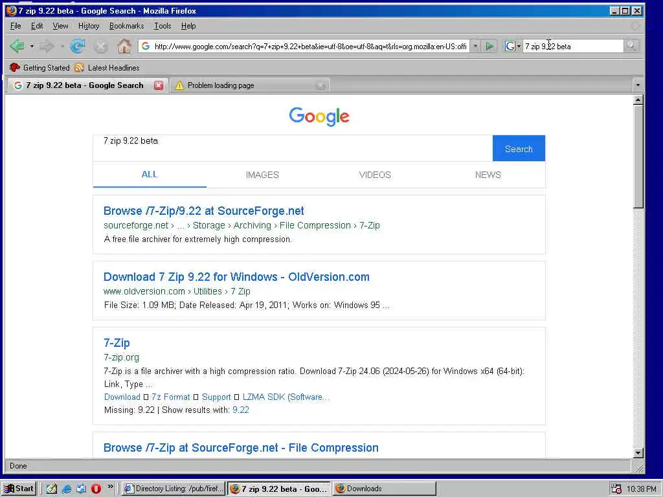The width and height of the screenshot is (663, 497).
Task: Click the LZMA SDK (Software... sitelink
Action: point(286,397)
